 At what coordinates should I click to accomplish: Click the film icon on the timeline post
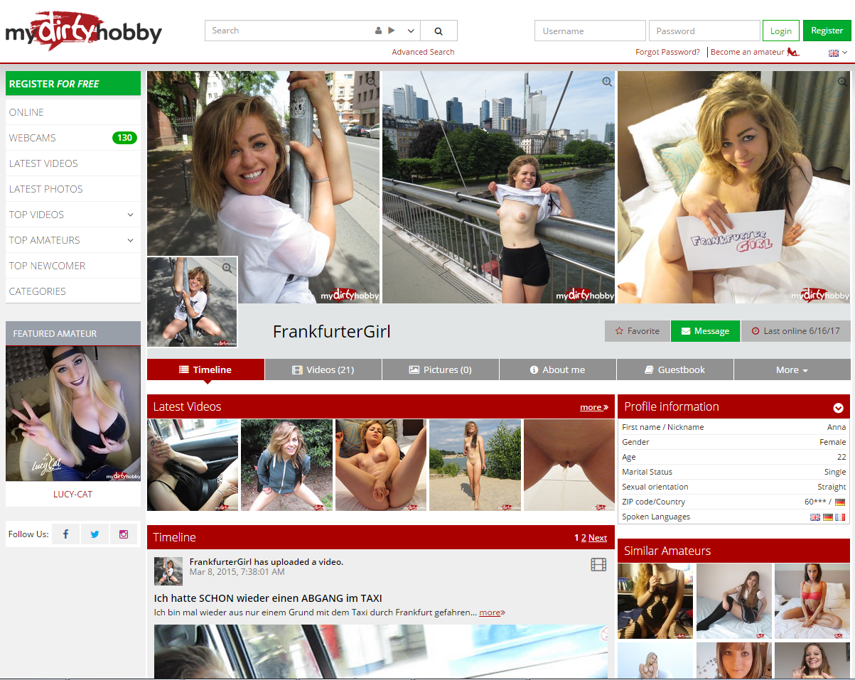click(x=598, y=565)
